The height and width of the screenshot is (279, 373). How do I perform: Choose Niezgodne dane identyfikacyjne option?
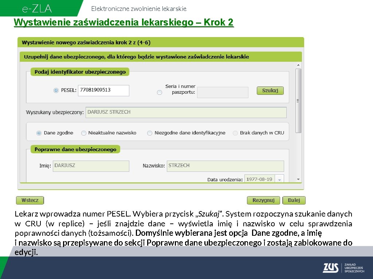150,133
